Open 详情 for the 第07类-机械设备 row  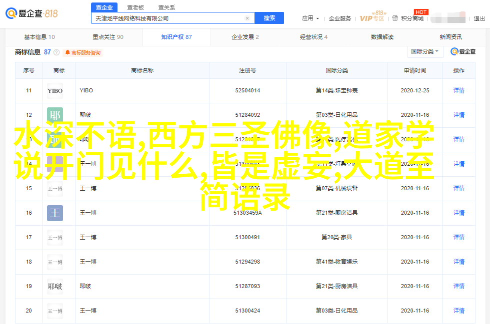pos(459,188)
